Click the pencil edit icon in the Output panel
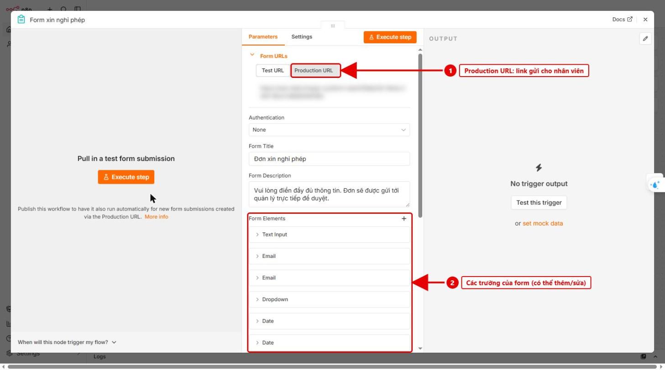 645,39
